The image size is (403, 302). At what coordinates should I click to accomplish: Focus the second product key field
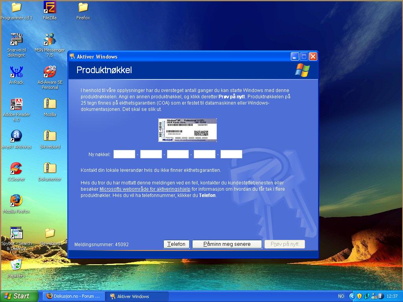(151, 154)
